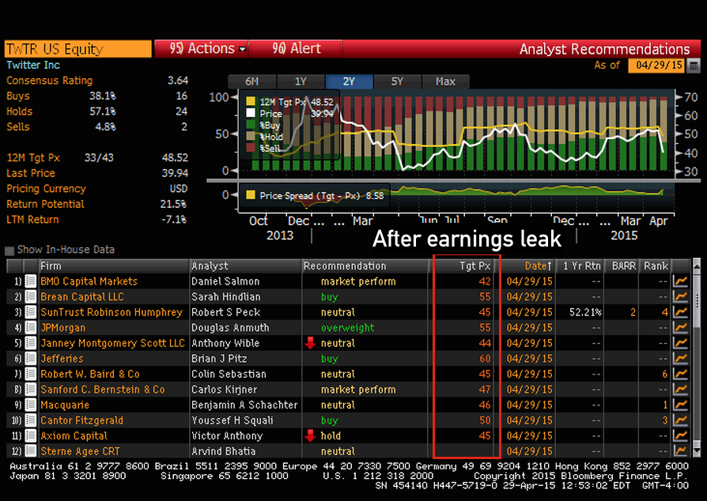Click the Buys label in summary panel
Viewport: 707px width, 501px height.
18,96
